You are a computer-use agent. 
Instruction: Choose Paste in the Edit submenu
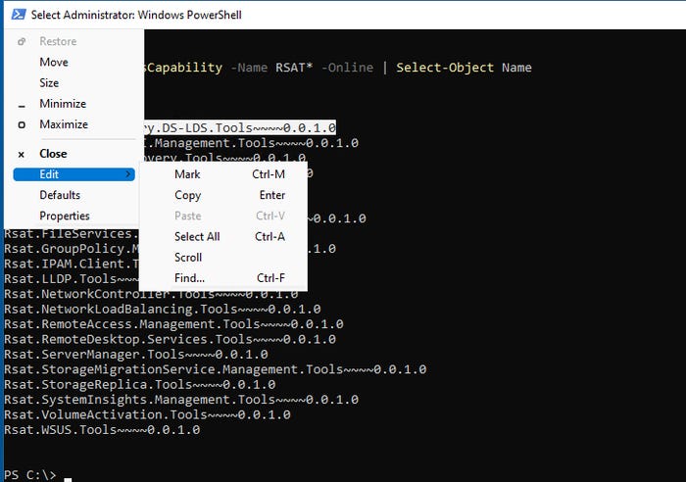pyautogui.click(x=223, y=216)
